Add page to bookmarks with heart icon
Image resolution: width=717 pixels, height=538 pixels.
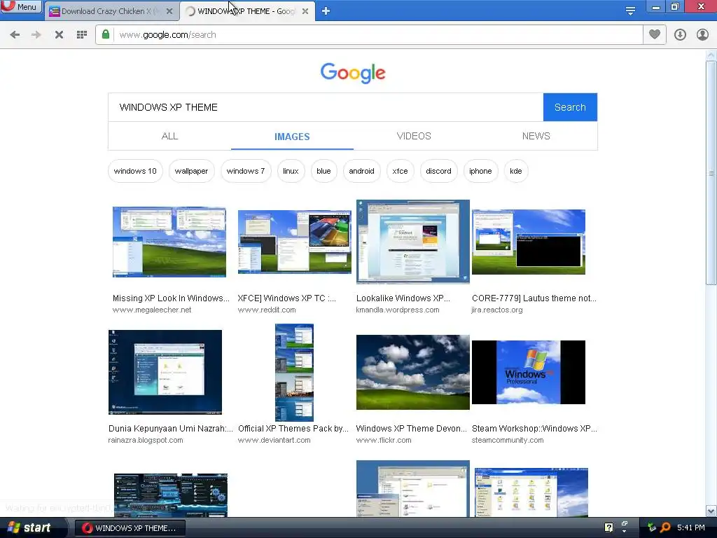coord(655,35)
